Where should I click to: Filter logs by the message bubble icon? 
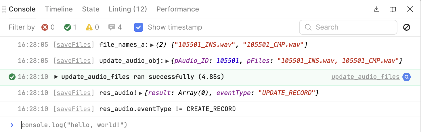point(112,27)
